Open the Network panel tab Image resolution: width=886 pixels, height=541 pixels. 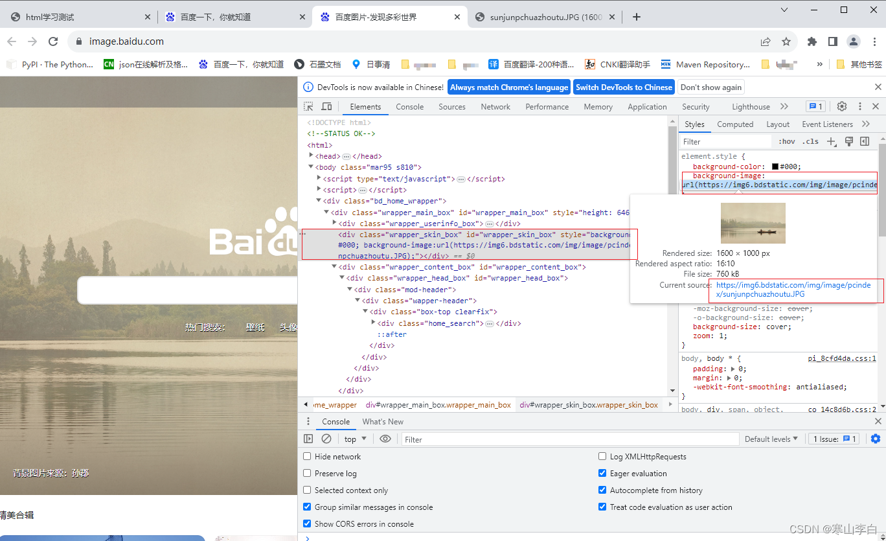point(495,106)
